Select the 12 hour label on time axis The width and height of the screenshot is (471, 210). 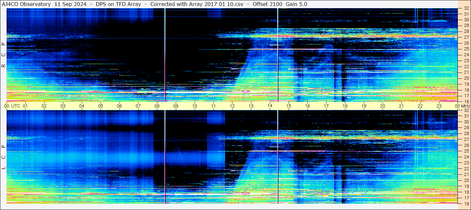click(232, 106)
